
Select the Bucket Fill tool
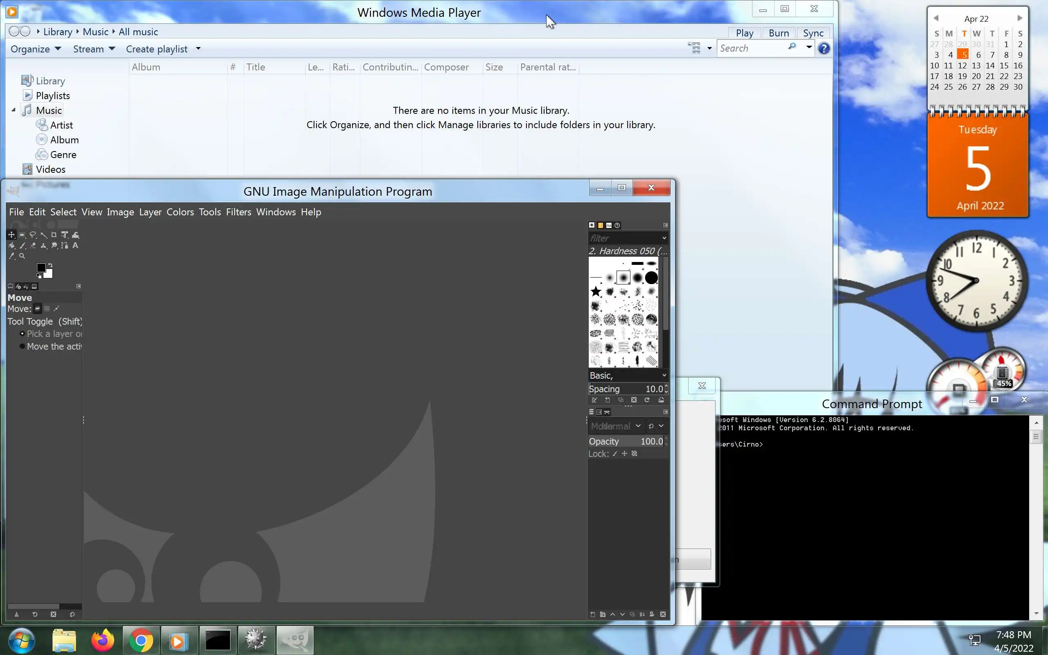pyautogui.click(x=12, y=246)
